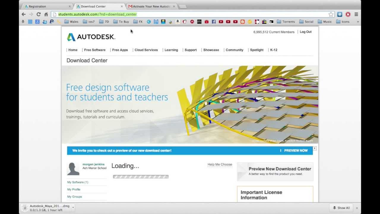380x214 pixels.
Task: Open the Social bookmarks folder
Action: click(x=306, y=22)
